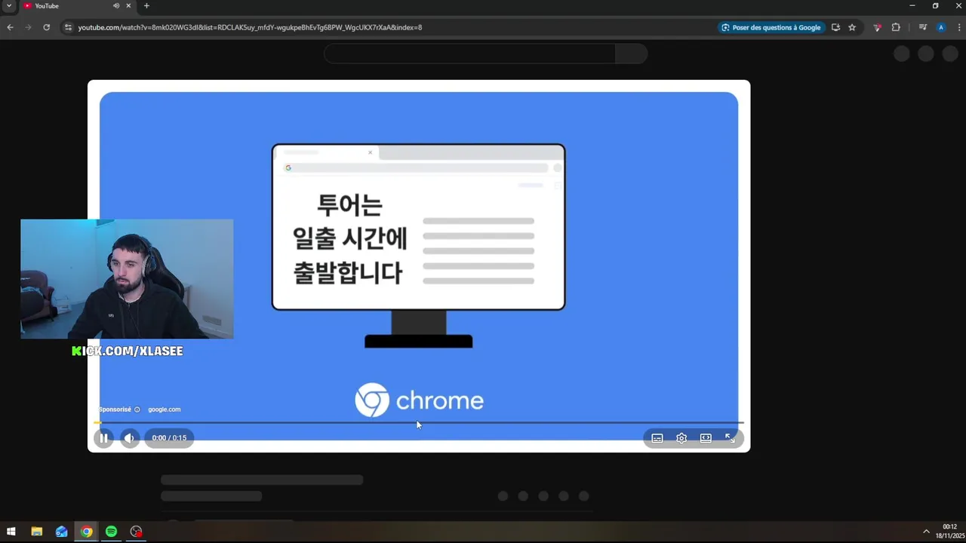Expand the system tray hidden icons chevron
Viewport: 966px width, 543px height.
[926, 532]
